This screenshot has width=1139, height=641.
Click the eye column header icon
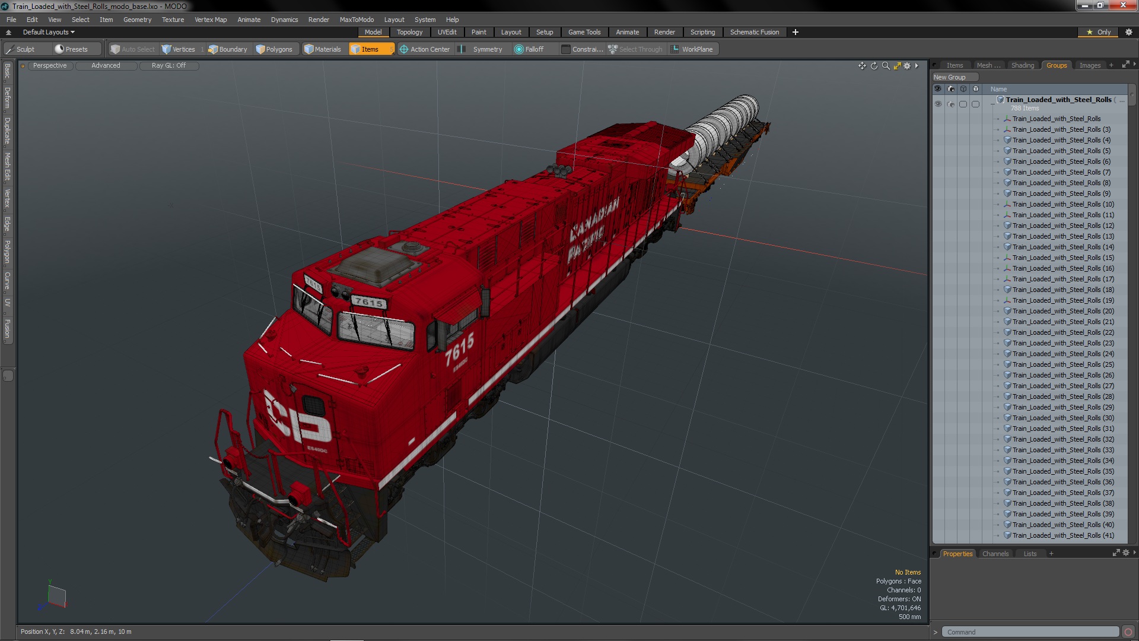point(937,89)
